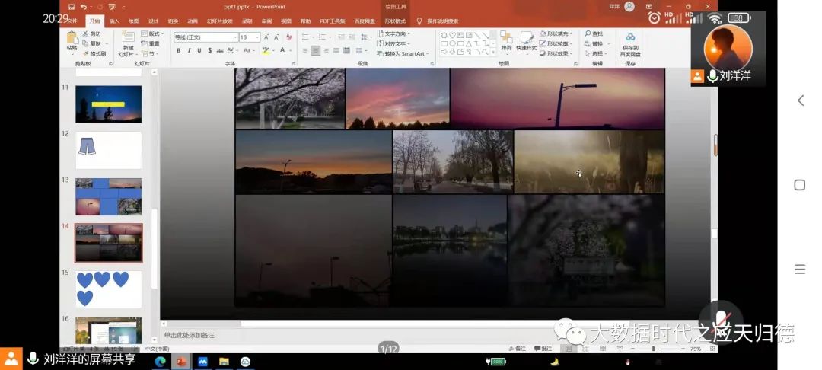Toggle Bold formatting

pos(178,51)
